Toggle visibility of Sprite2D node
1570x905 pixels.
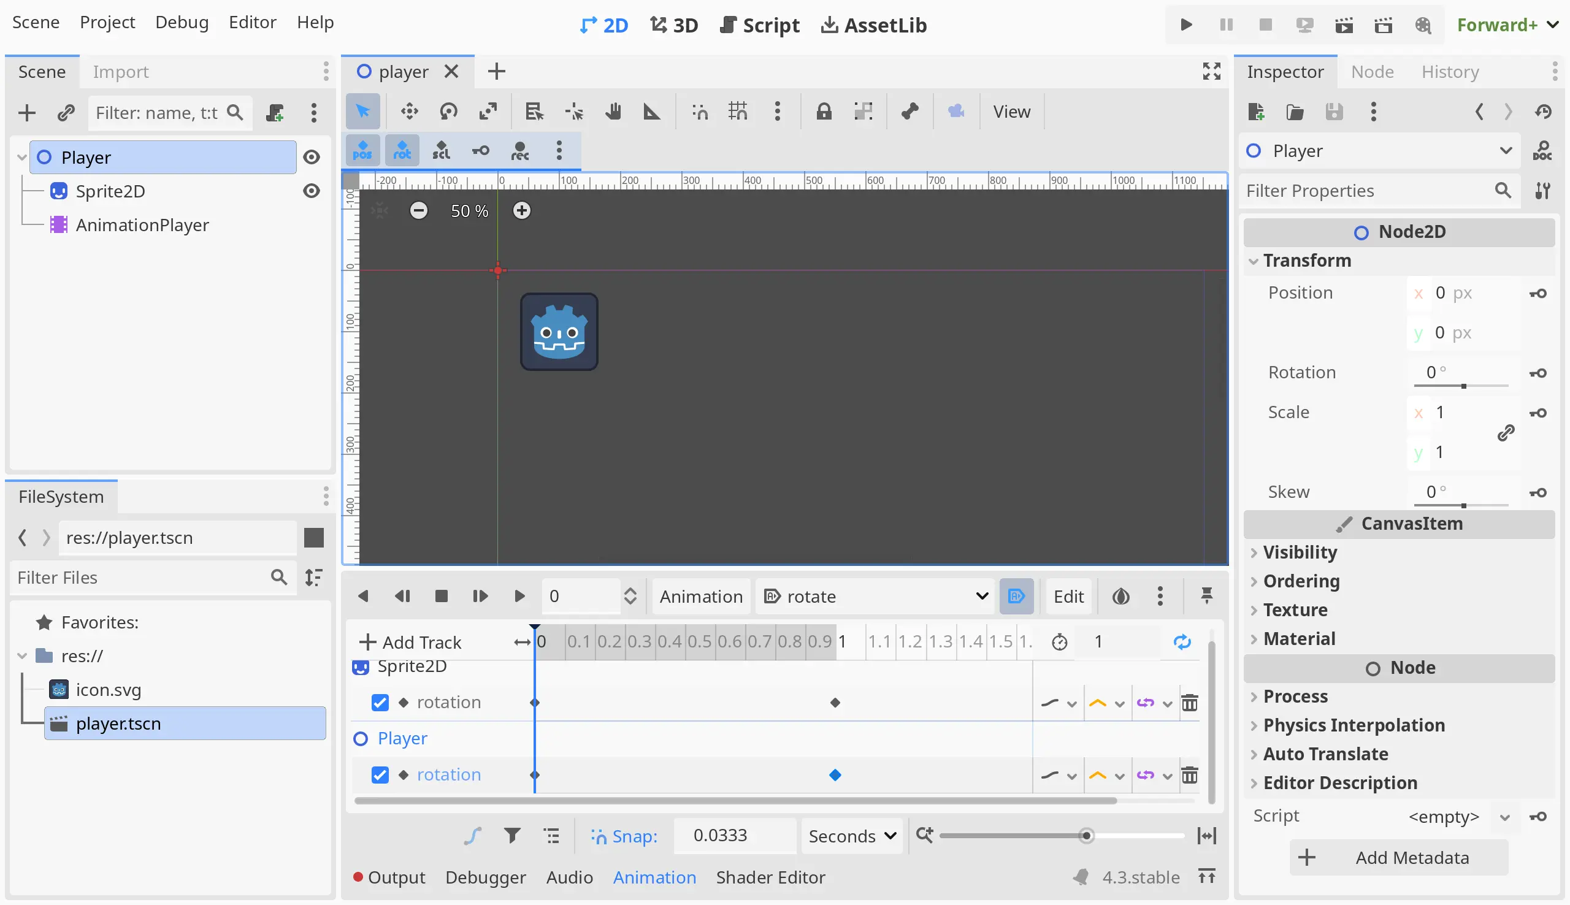312,191
